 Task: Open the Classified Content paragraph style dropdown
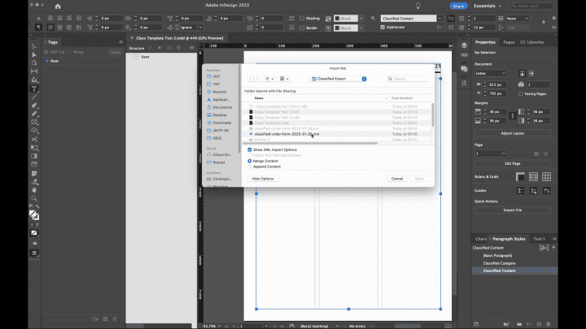[x=439, y=18]
